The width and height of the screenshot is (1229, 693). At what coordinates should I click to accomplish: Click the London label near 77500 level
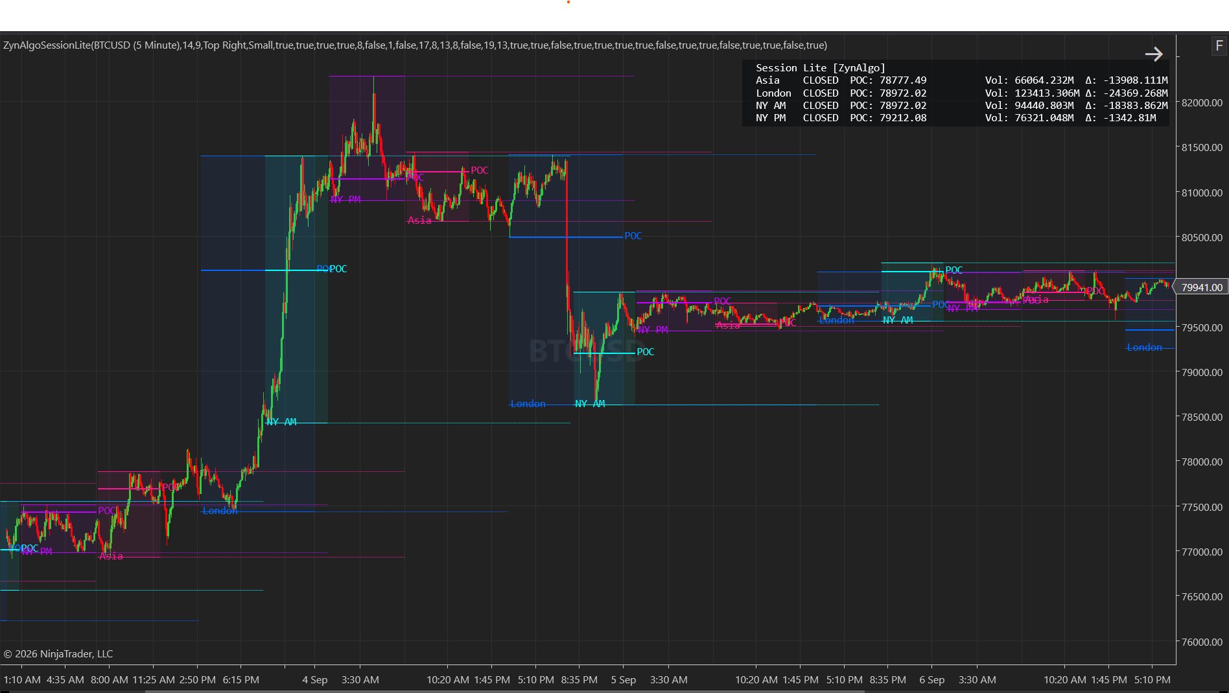click(x=220, y=511)
